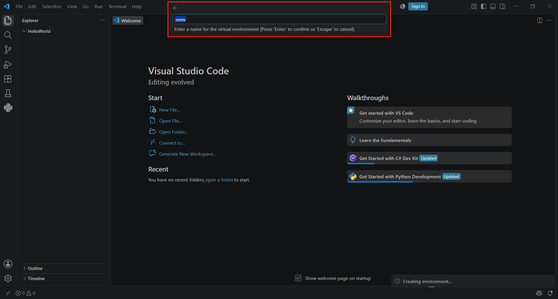Open the Explorer view icon
Viewport: 558px width, 299px height.
[x=8, y=21]
